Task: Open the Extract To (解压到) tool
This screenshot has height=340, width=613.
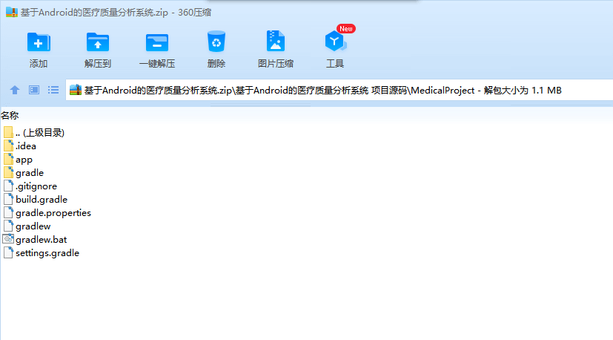Action: [x=98, y=42]
